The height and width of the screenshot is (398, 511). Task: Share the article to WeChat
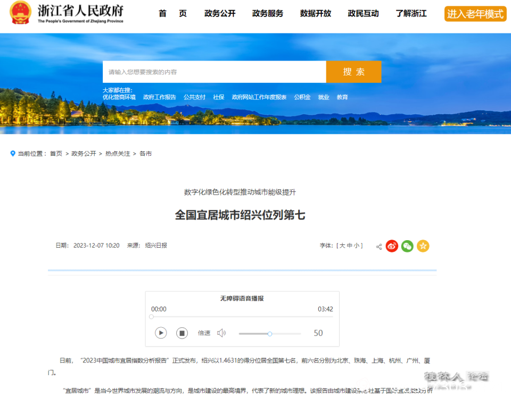(407, 245)
